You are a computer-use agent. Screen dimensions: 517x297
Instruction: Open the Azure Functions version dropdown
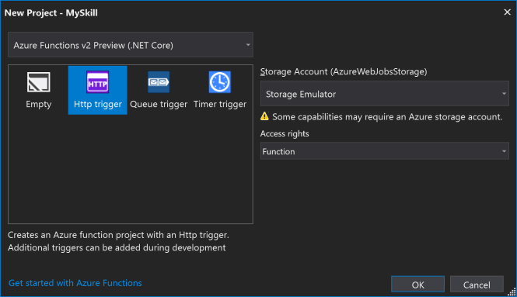[131, 45]
